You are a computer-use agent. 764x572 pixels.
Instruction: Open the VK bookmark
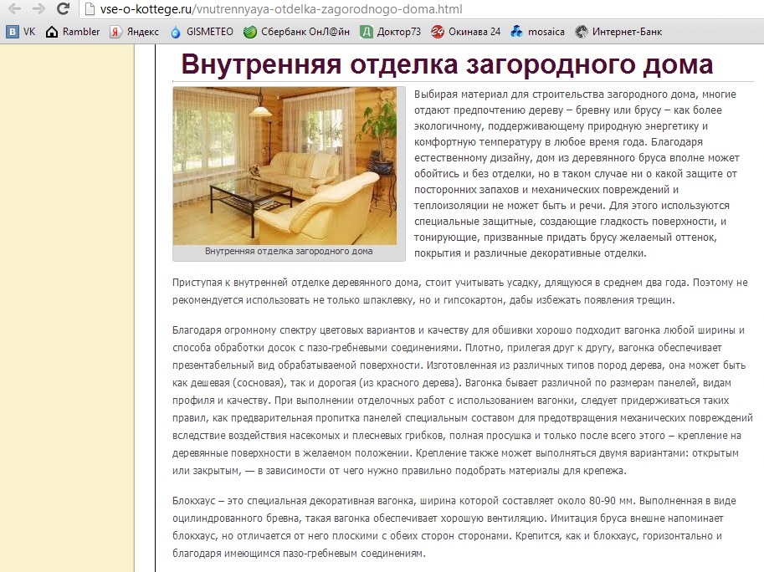point(21,32)
